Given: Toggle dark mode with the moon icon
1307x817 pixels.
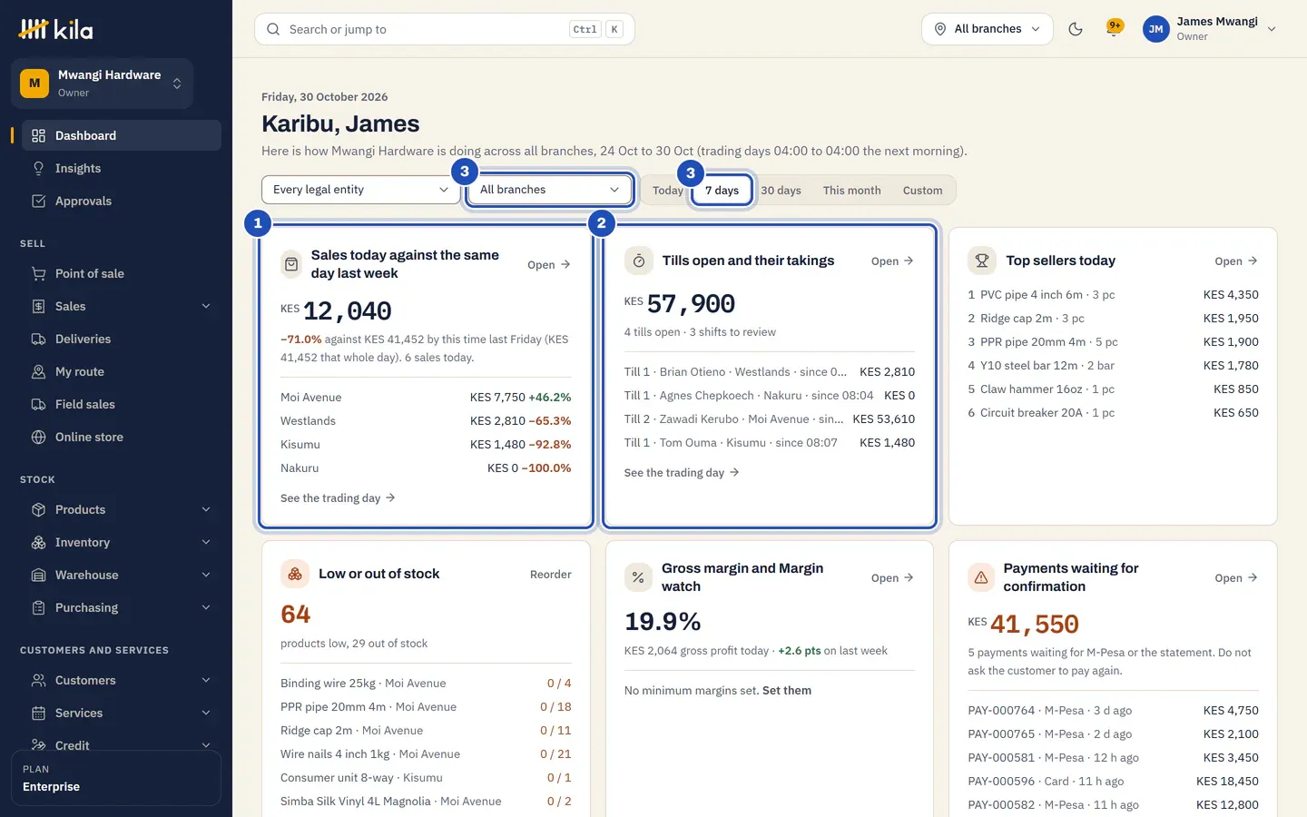Looking at the screenshot, I should coord(1076,29).
